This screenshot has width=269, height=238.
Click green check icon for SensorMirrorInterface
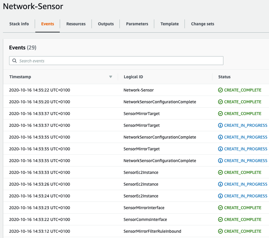pos(220,208)
